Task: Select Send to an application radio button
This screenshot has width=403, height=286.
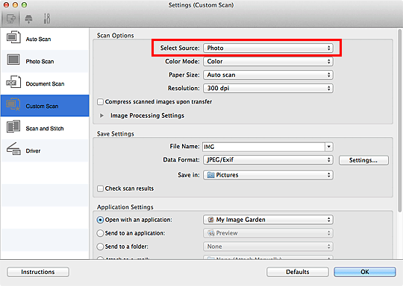Action: pyautogui.click(x=100, y=233)
